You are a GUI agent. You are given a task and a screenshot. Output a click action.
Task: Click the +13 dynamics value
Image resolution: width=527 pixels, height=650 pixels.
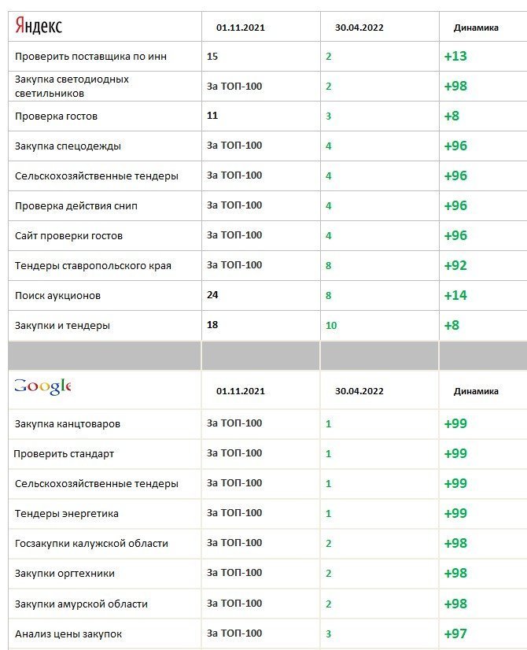455,57
